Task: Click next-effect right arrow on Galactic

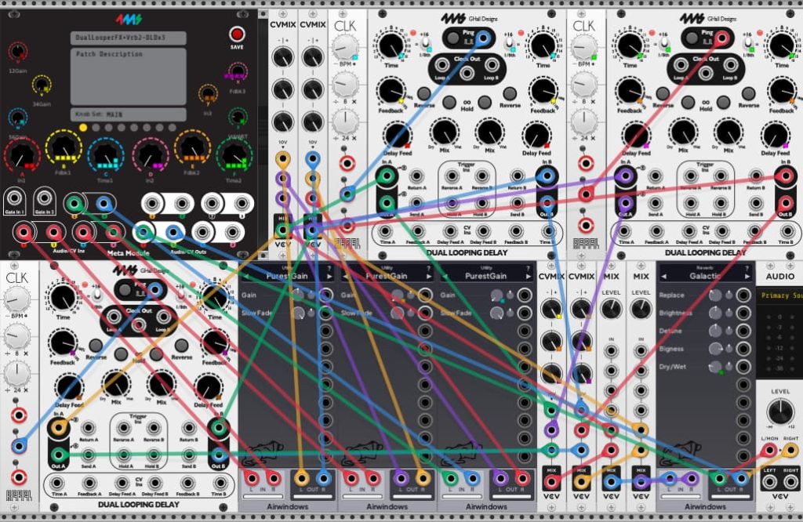Action: [747, 277]
